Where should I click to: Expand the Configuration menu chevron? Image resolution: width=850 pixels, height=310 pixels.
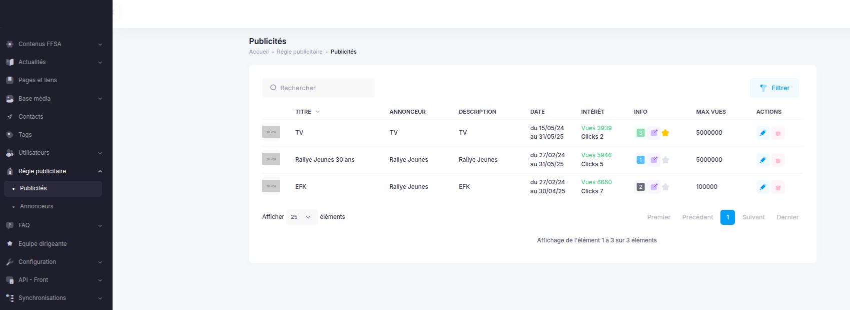[x=100, y=262]
